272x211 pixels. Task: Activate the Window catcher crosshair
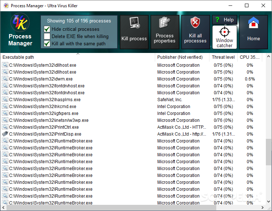click(x=225, y=37)
